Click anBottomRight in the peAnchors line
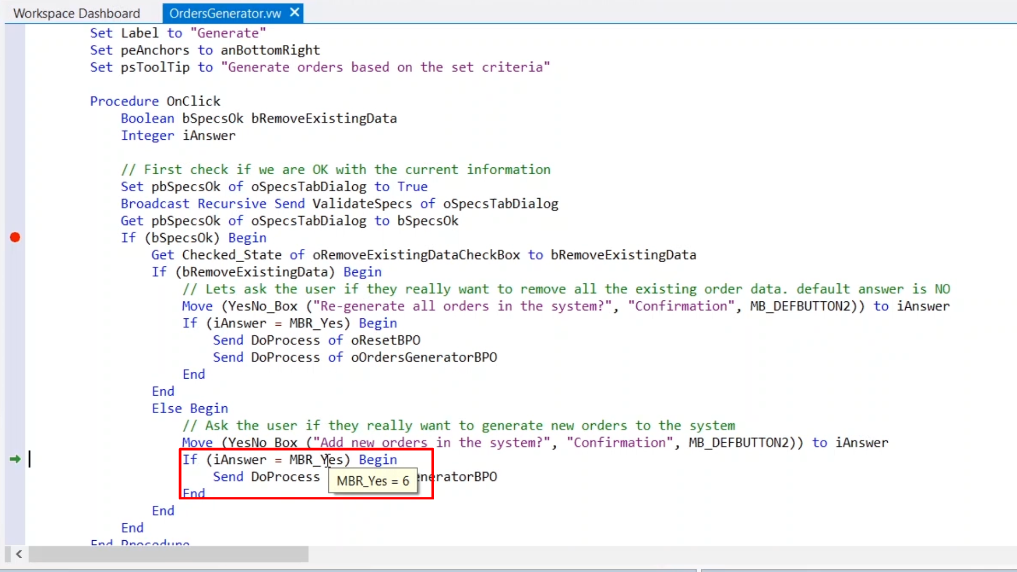The image size is (1017, 572). point(270,50)
